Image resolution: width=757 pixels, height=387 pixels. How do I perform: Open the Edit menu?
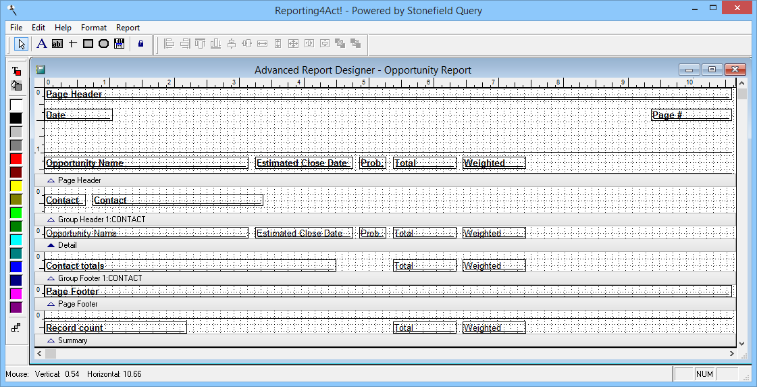point(38,28)
